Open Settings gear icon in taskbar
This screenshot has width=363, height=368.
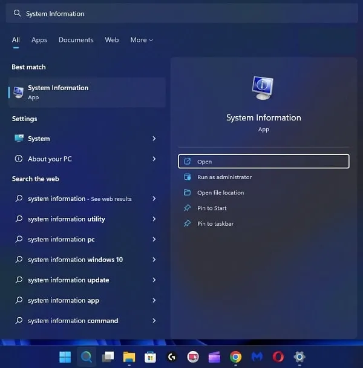(299, 356)
